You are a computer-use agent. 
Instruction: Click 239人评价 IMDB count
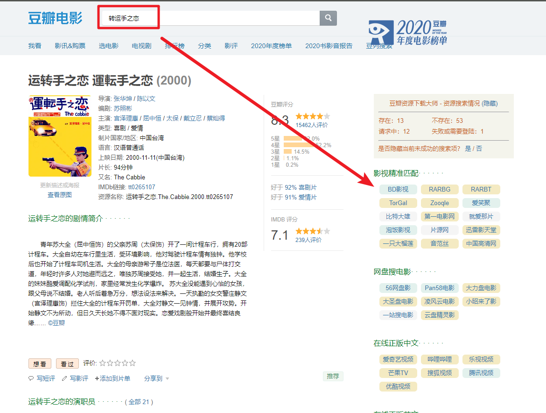[308, 240]
